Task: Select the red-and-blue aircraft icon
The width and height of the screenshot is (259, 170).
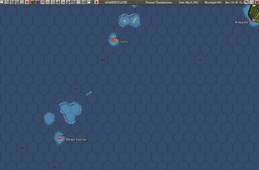Action: point(38,2)
